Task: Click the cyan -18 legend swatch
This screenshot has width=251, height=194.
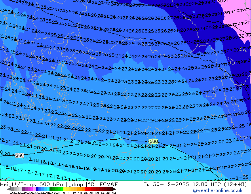Action: tap(48, 189)
